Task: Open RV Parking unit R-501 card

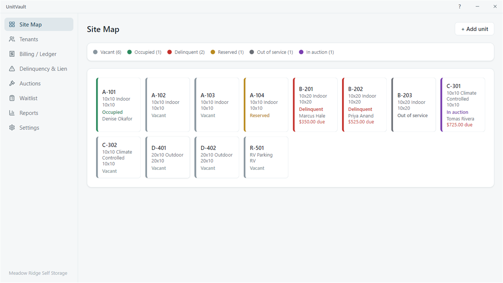Action: click(x=266, y=157)
